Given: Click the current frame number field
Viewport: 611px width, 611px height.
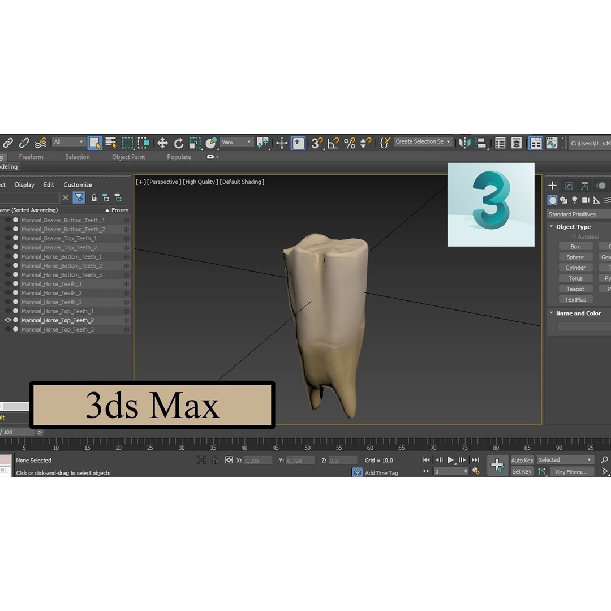Looking at the screenshot, I should (450, 471).
